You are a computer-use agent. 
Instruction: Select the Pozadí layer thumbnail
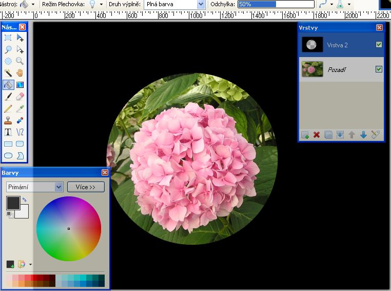312,69
